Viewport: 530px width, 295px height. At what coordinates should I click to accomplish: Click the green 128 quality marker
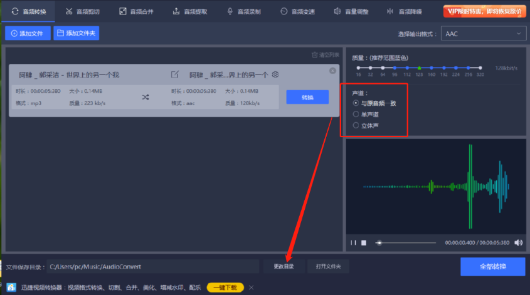point(419,68)
